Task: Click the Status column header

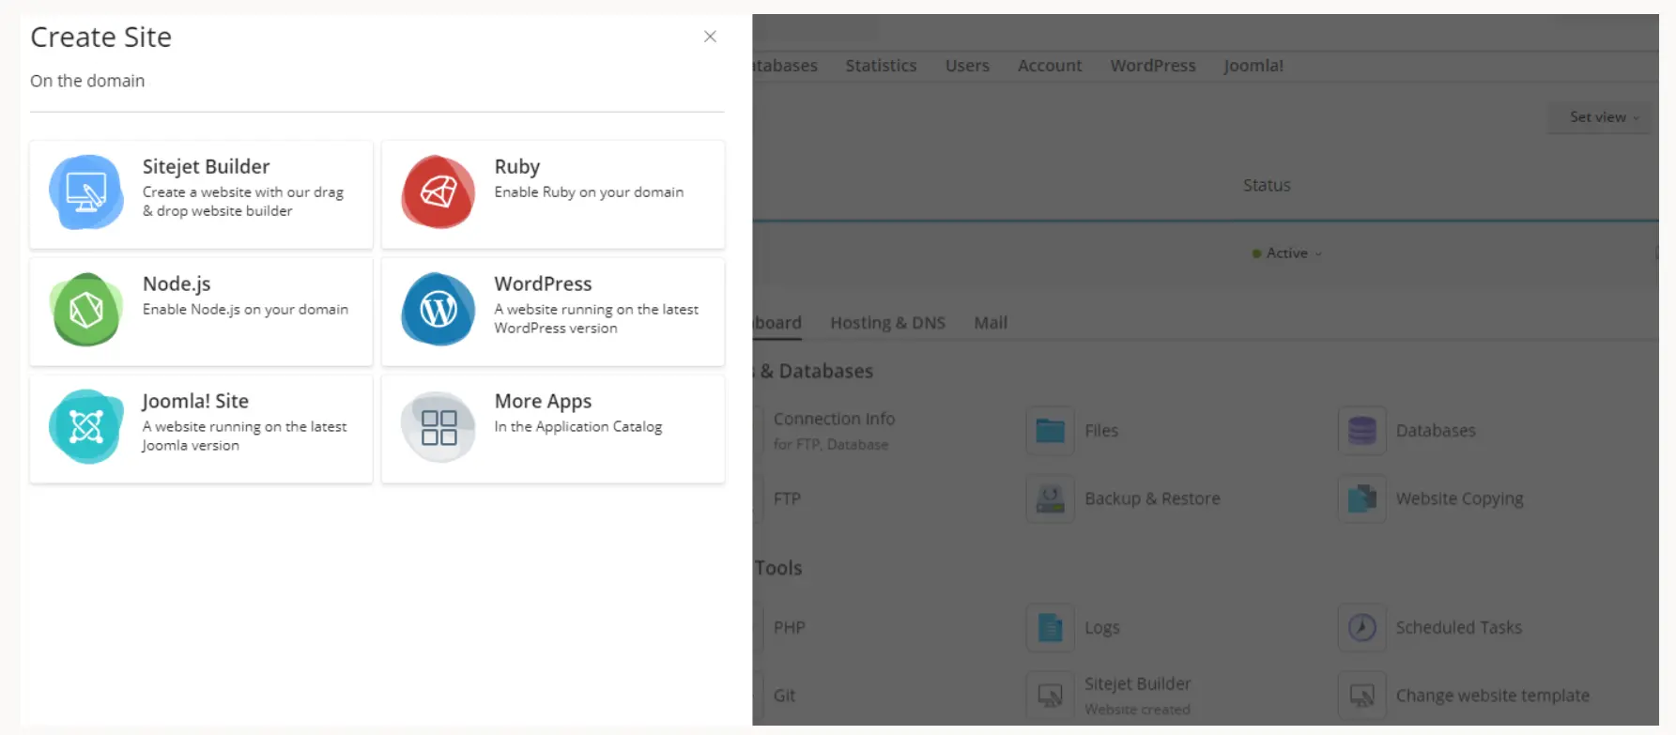Action: coord(1267,186)
